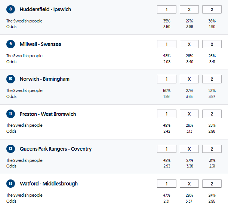Toggle draw X for Norwich - Birmingham
228x209 pixels.
pyautogui.click(x=189, y=79)
